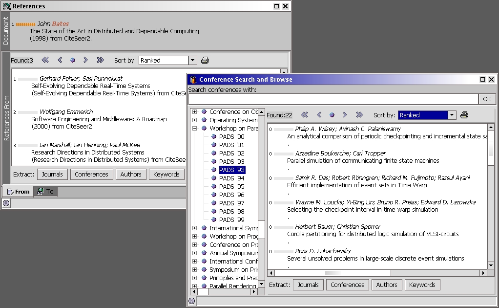Click the Search conferences with input field
499x308 pixels.
pyautogui.click(x=333, y=99)
